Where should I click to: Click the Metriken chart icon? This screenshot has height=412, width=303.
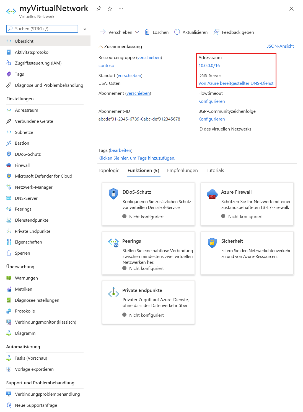click(x=9, y=289)
